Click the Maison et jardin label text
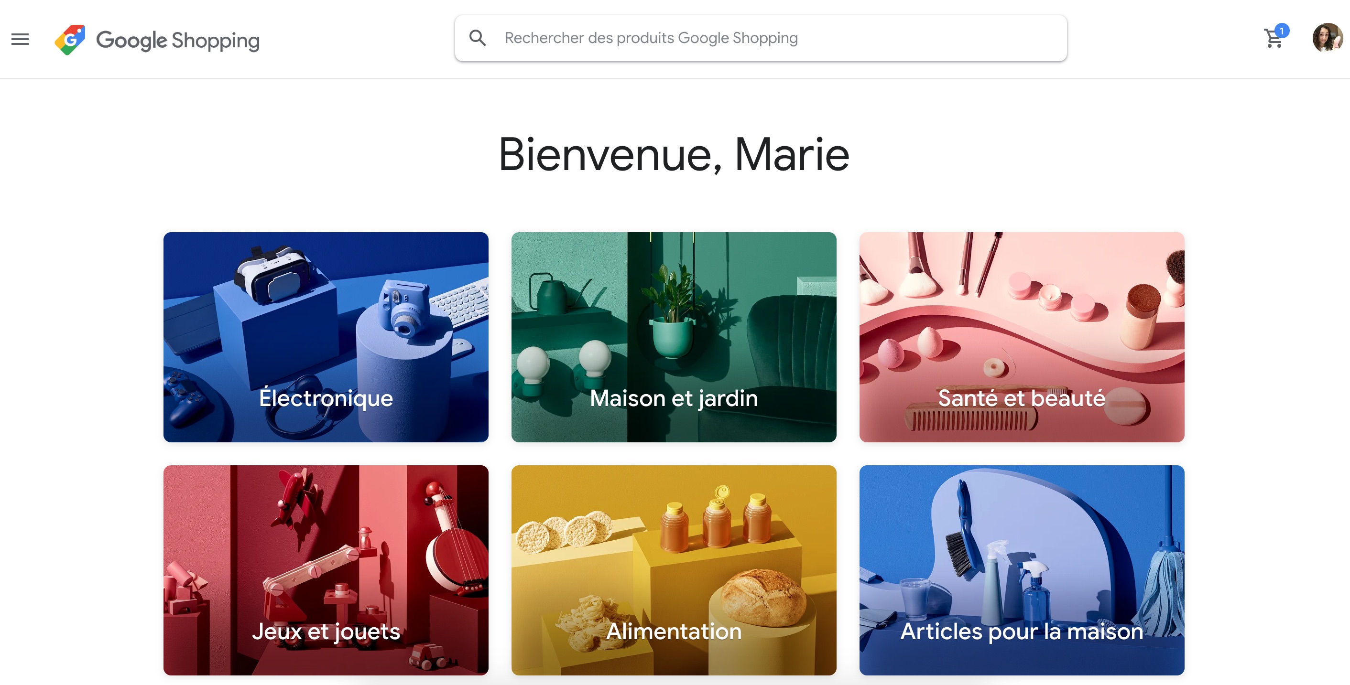1350x685 pixels. [674, 398]
